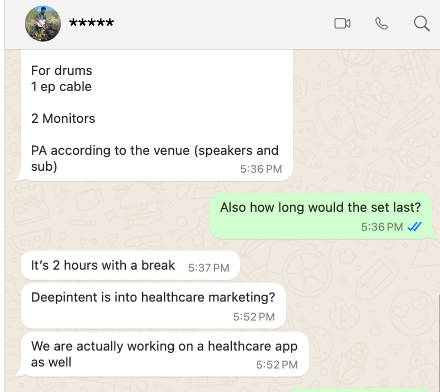Click the chat header bar

(222, 25)
